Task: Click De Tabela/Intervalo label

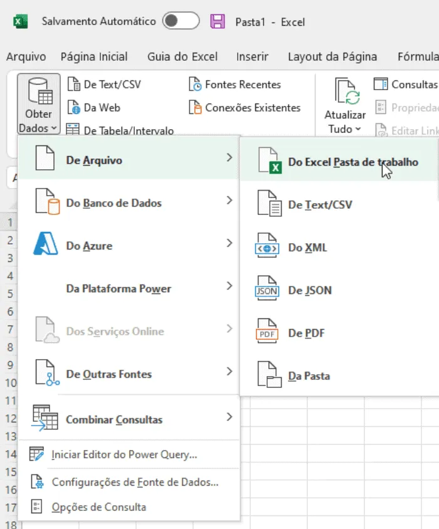Action: coord(129,130)
